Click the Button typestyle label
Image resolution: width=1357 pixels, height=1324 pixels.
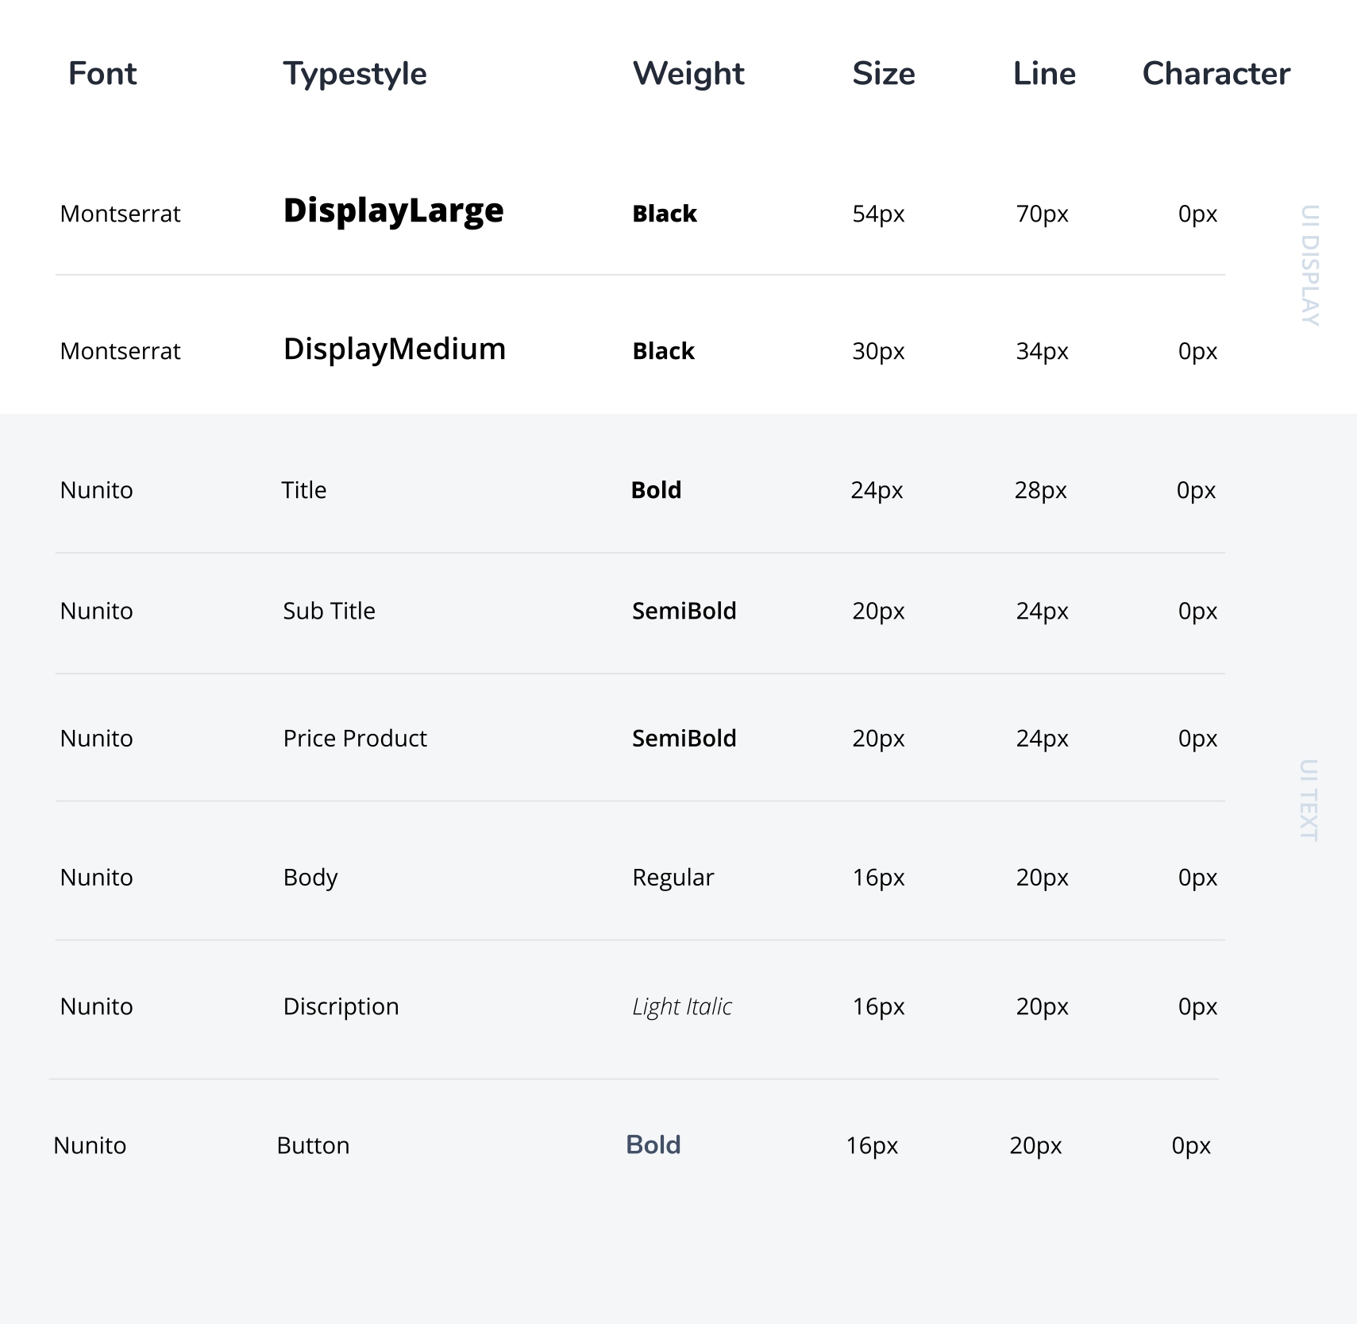tap(313, 1145)
